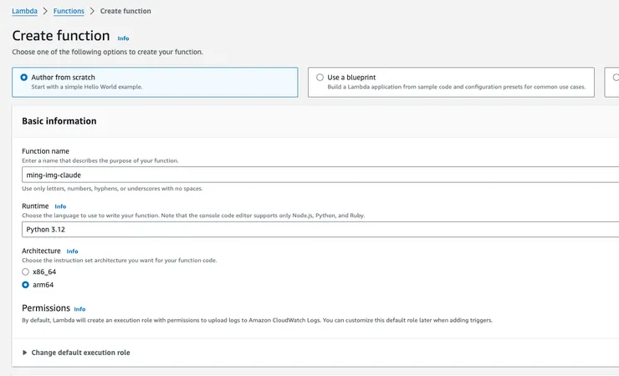
Task: Click the chevron separator after Functions breadcrumb
Action: coord(91,11)
